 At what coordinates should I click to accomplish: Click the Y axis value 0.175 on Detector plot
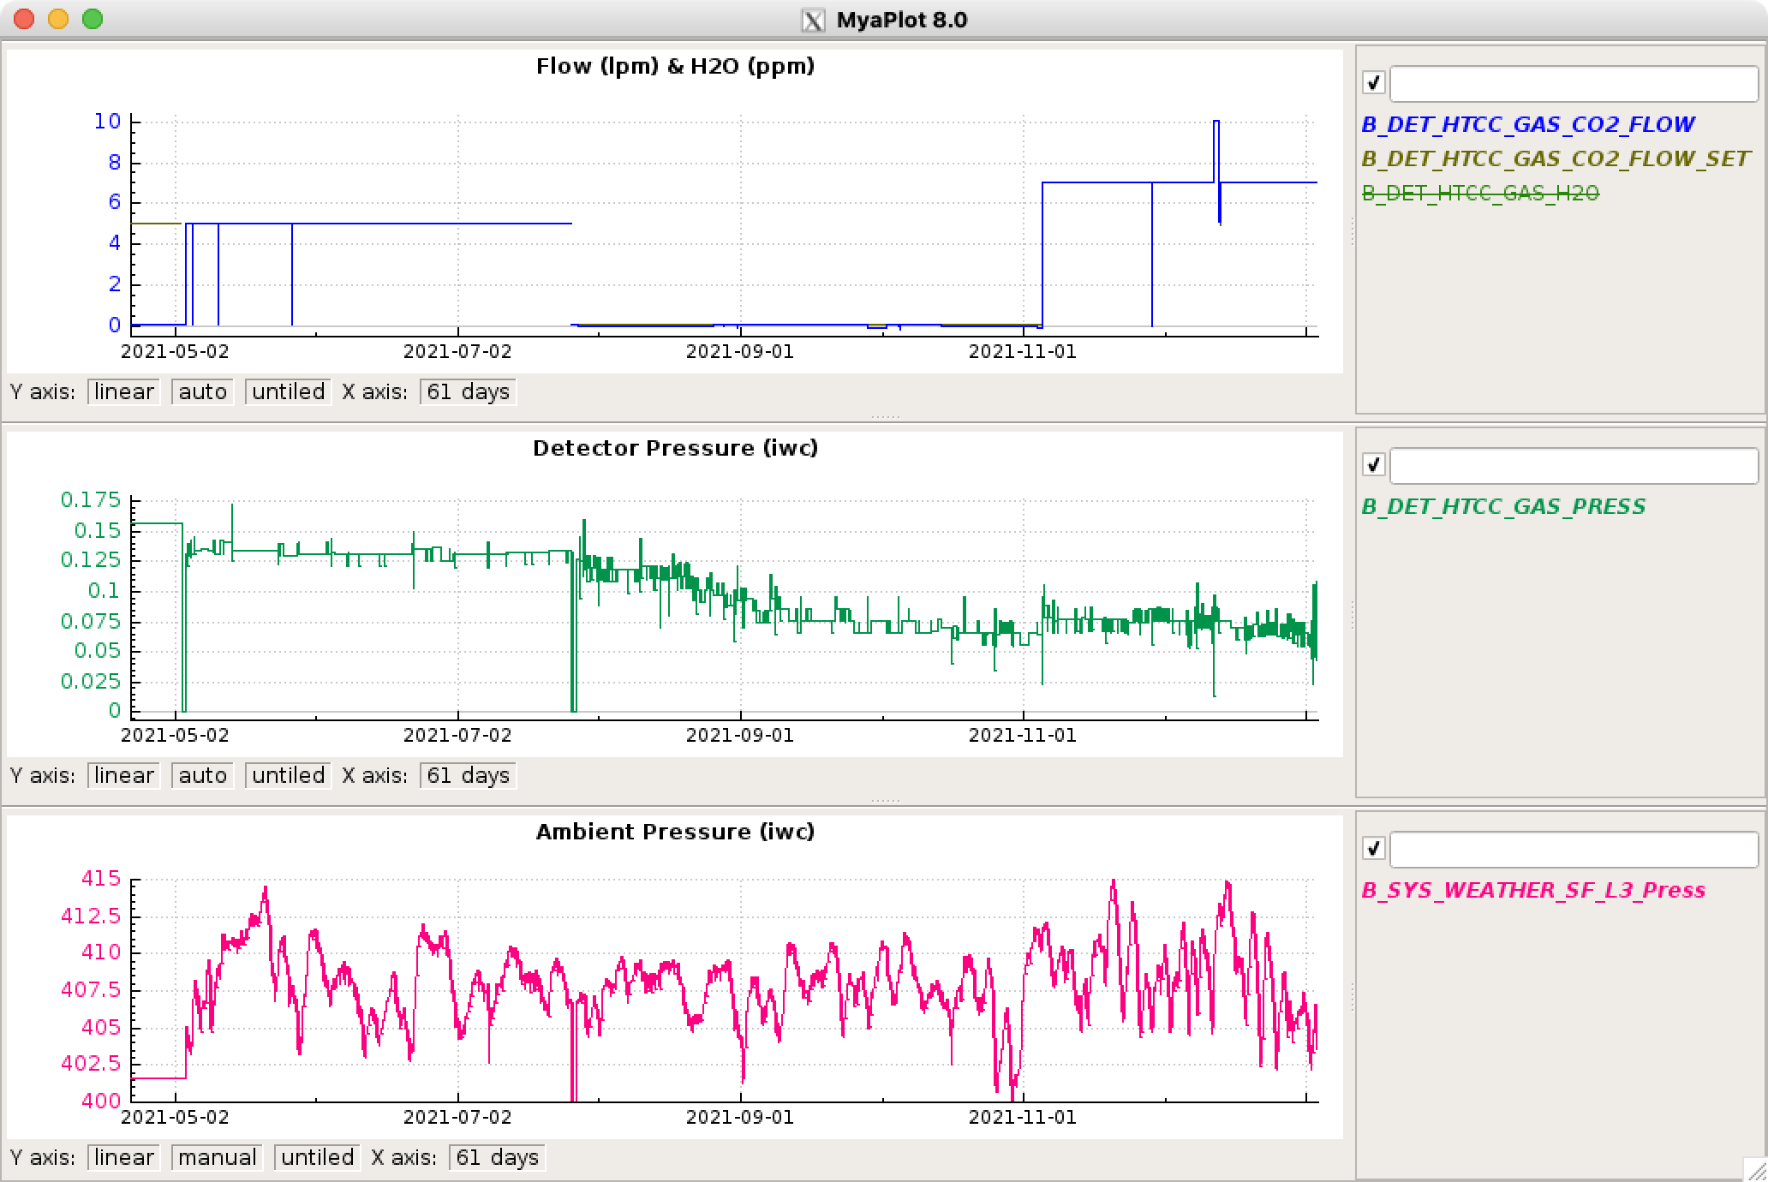click(91, 500)
